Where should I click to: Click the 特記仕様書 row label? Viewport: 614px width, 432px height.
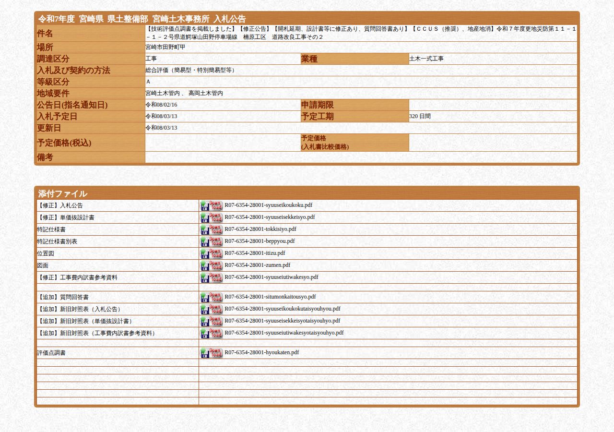pyautogui.click(x=51, y=229)
